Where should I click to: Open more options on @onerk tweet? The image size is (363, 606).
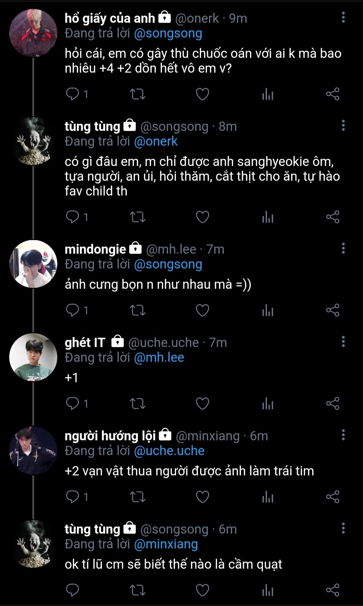343,18
